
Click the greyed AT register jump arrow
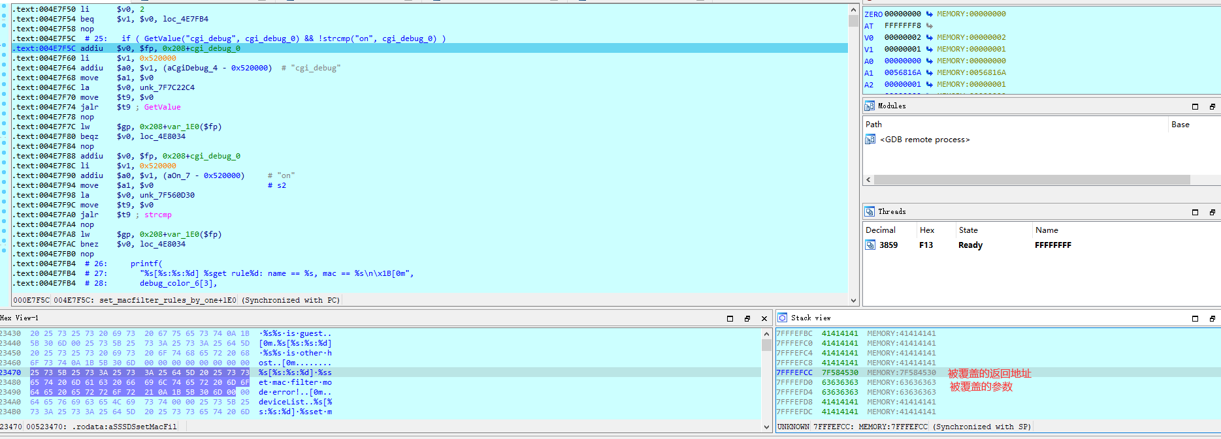pos(929,25)
